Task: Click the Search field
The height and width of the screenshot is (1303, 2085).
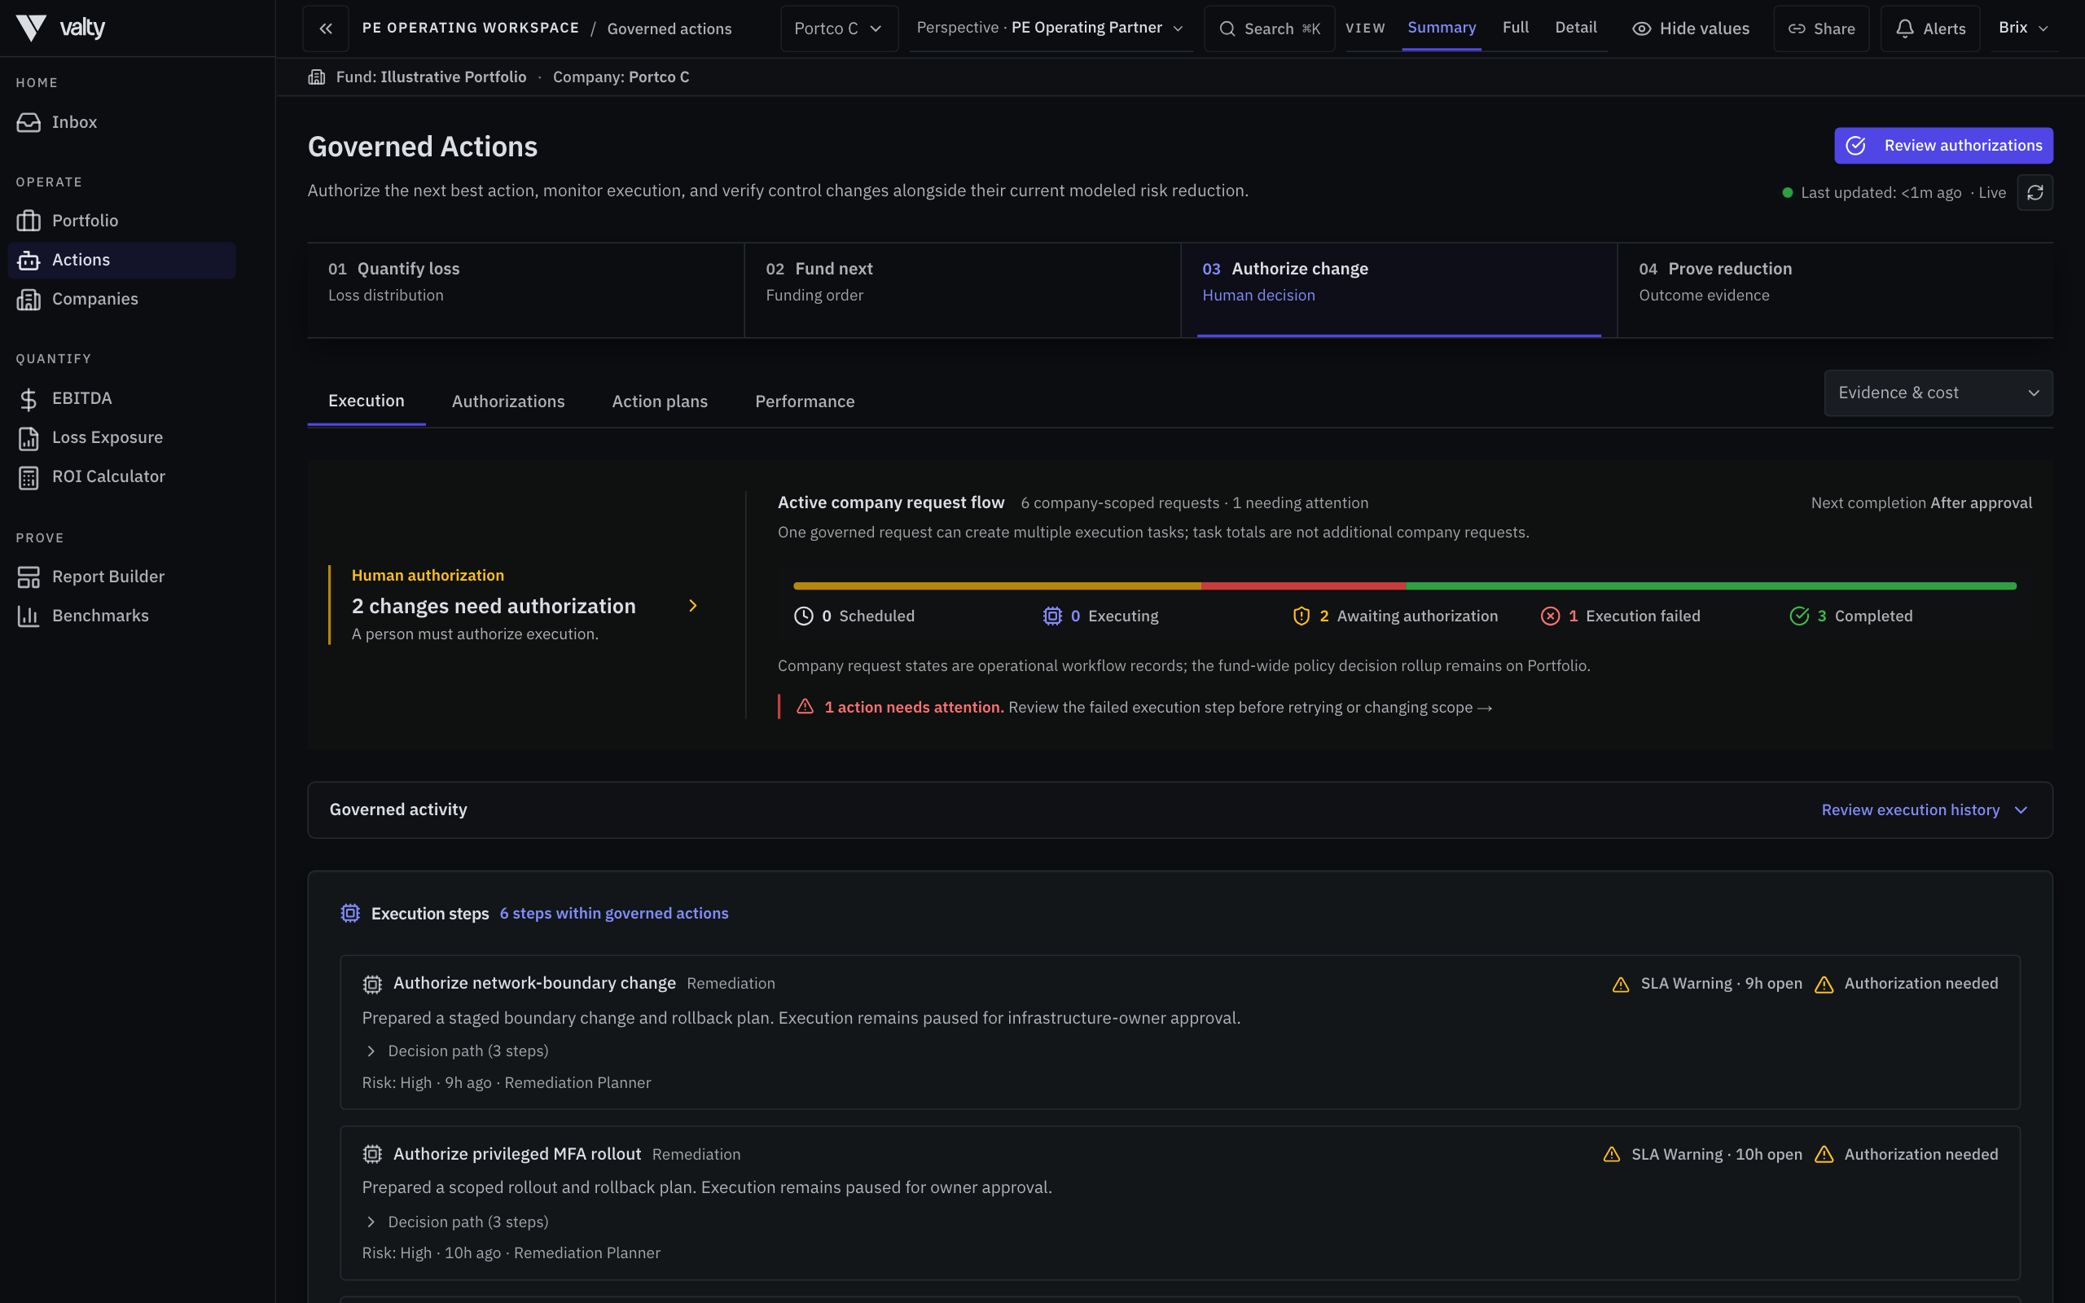Action: 1269,29
